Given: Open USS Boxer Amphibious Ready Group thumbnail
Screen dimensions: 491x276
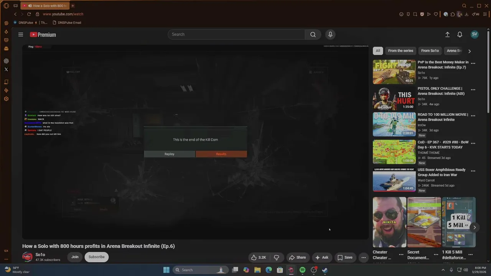Looking at the screenshot, I should pyautogui.click(x=394, y=179).
